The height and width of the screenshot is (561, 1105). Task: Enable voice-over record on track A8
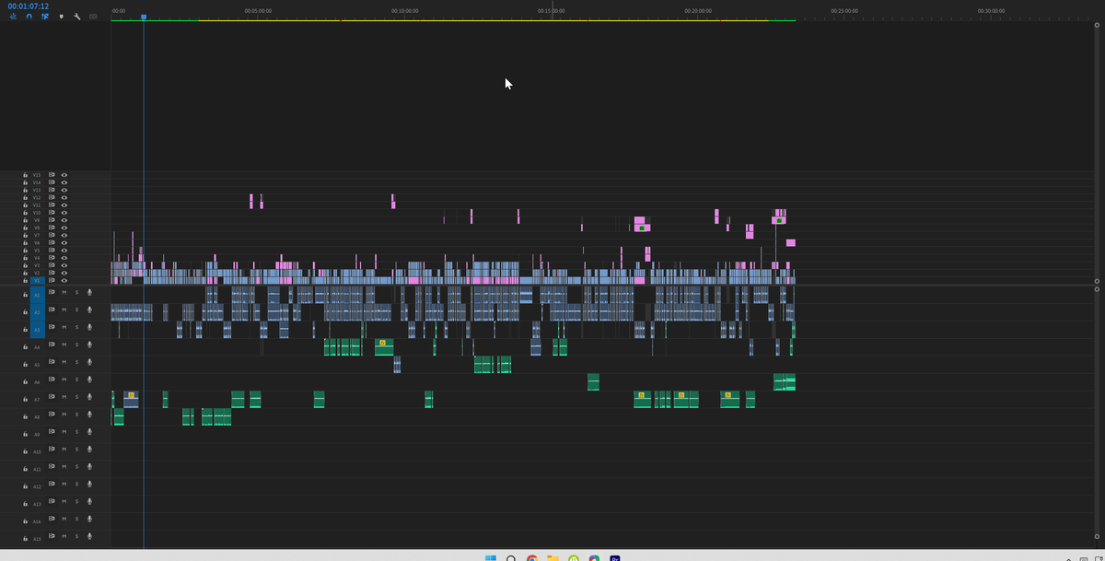click(89, 414)
